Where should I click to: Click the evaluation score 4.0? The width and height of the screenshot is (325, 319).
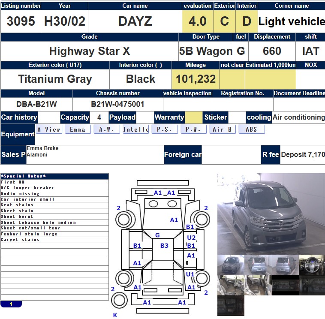click(198, 21)
